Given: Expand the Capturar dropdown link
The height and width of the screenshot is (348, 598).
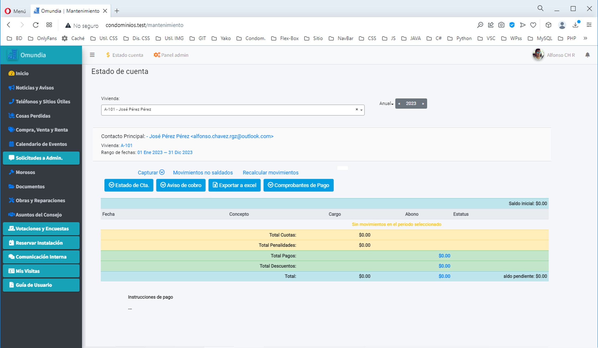Looking at the screenshot, I should pos(151,173).
